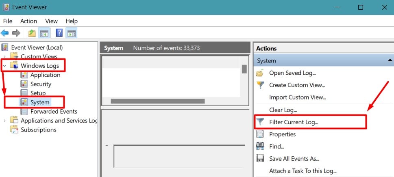Viewport: 394px width, 177px height.
Task: Click the Properties sheet icon in Actions
Action: [260, 134]
